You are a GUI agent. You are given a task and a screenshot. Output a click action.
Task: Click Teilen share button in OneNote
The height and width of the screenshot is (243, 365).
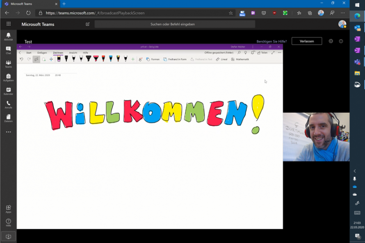[x=262, y=53]
